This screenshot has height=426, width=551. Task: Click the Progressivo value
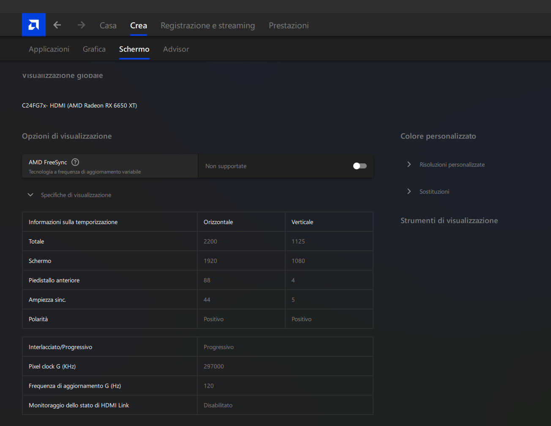click(x=218, y=347)
